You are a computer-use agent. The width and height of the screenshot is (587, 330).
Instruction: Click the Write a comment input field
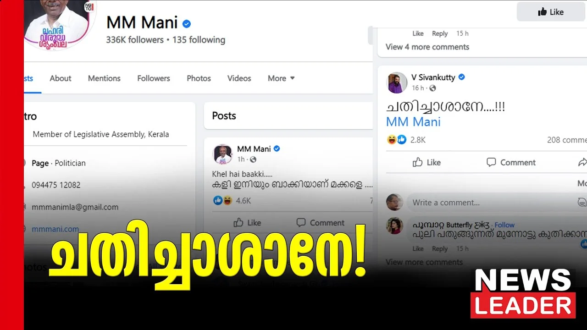coord(494,202)
